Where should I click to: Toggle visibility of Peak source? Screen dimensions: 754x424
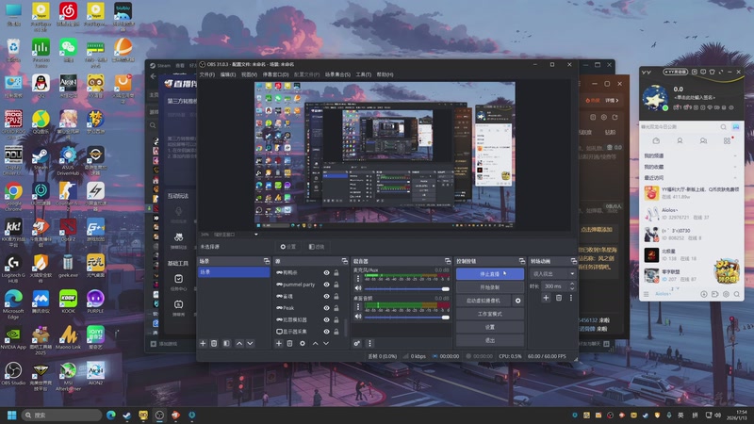pos(326,308)
